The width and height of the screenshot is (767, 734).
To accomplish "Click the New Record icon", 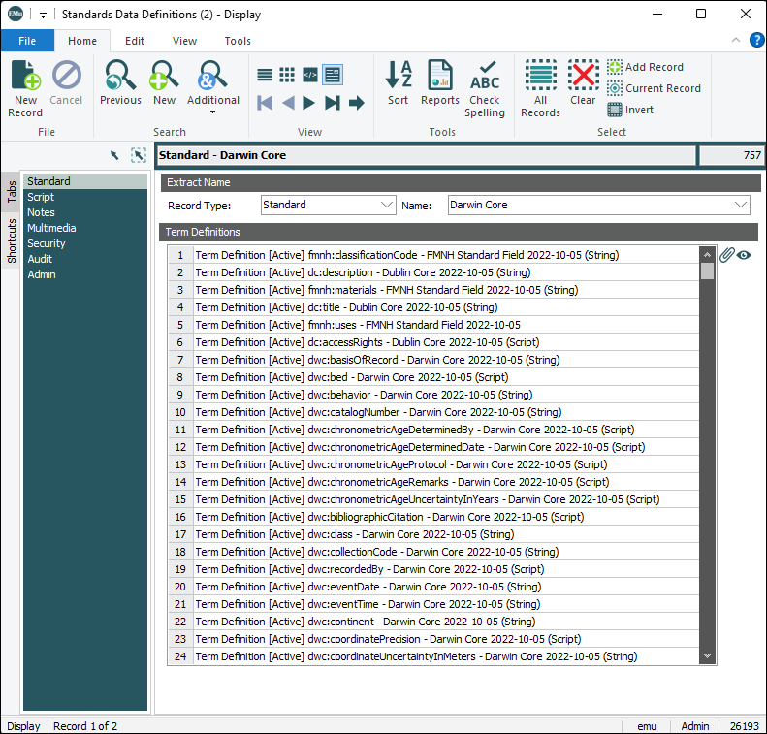I will click(x=25, y=77).
